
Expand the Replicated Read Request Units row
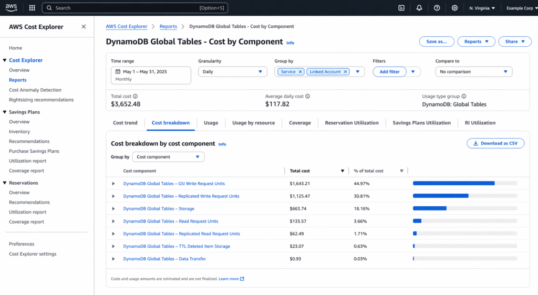pos(113,234)
